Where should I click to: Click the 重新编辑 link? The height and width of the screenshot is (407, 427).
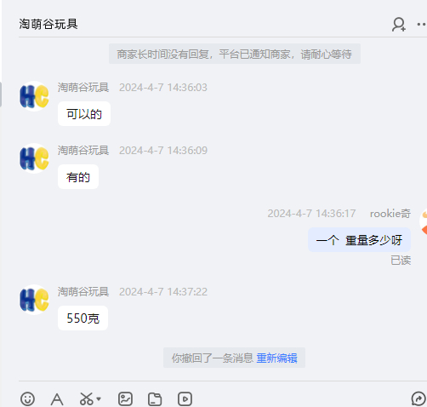click(276, 358)
